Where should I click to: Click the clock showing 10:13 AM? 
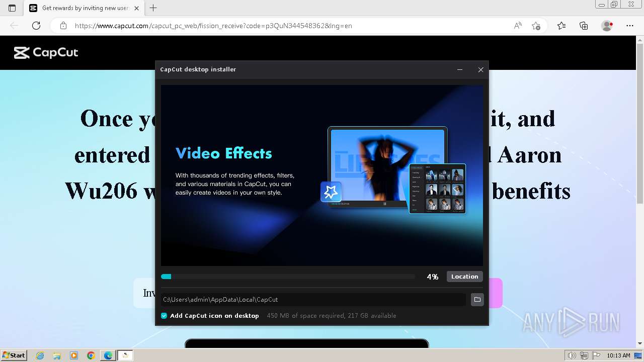click(x=618, y=355)
